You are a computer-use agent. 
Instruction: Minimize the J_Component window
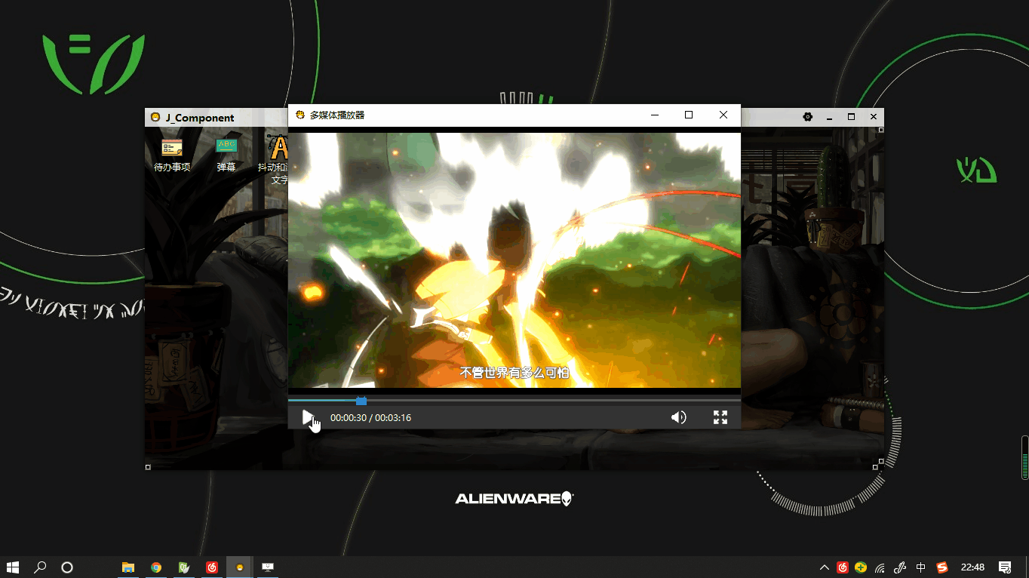tap(830, 117)
